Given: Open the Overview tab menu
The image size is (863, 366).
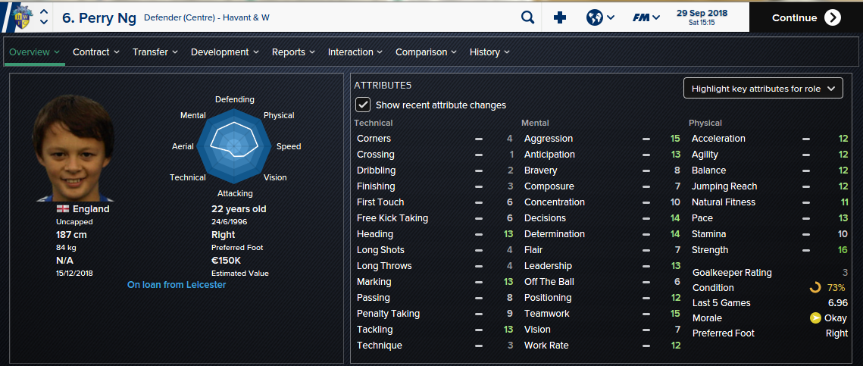Looking at the screenshot, I should coord(35,52).
